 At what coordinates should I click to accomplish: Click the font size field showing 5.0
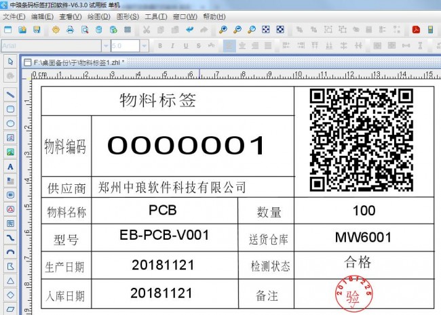pyautogui.click(x=125, y=46)
